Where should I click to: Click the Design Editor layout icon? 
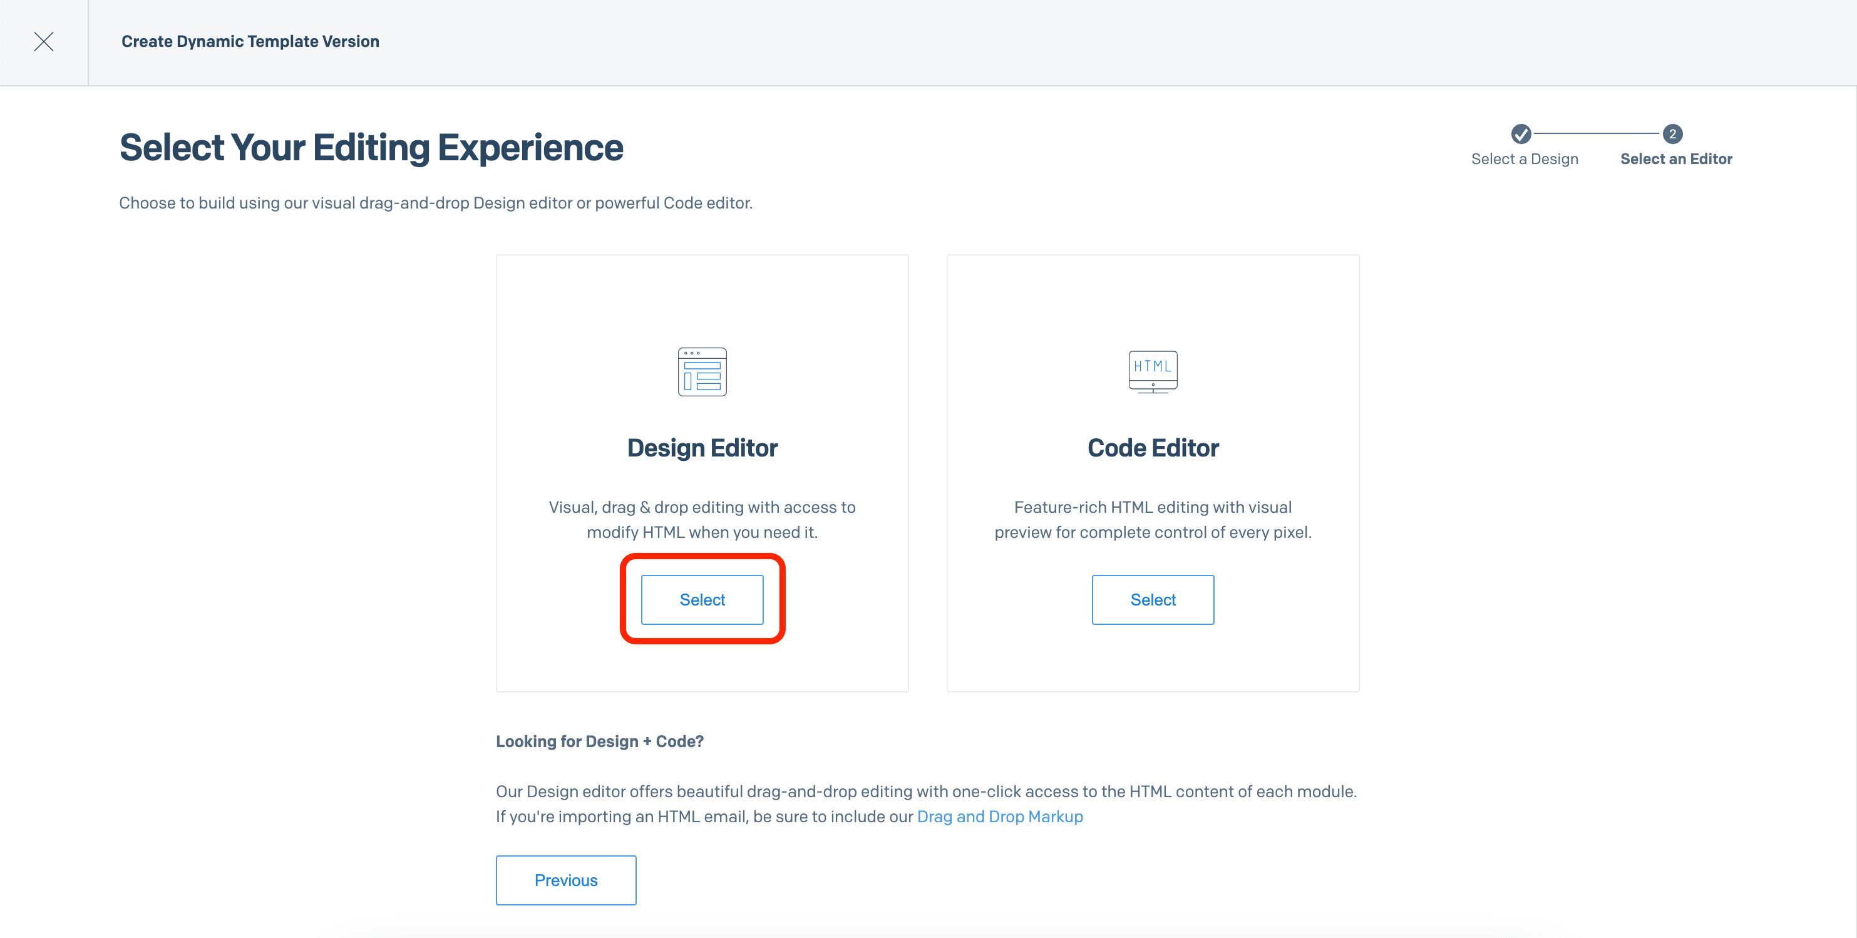(x=702, y=372)
